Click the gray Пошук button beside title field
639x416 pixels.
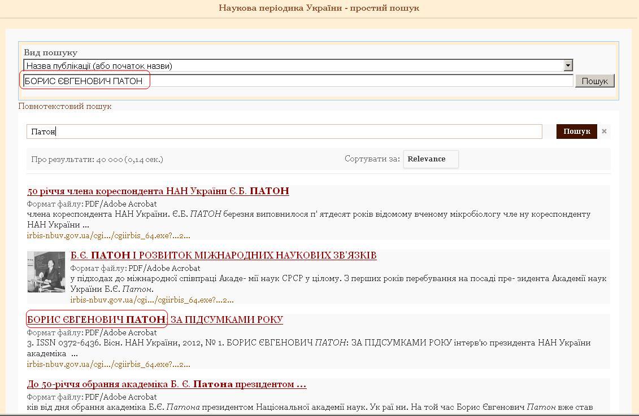[594, 81]
